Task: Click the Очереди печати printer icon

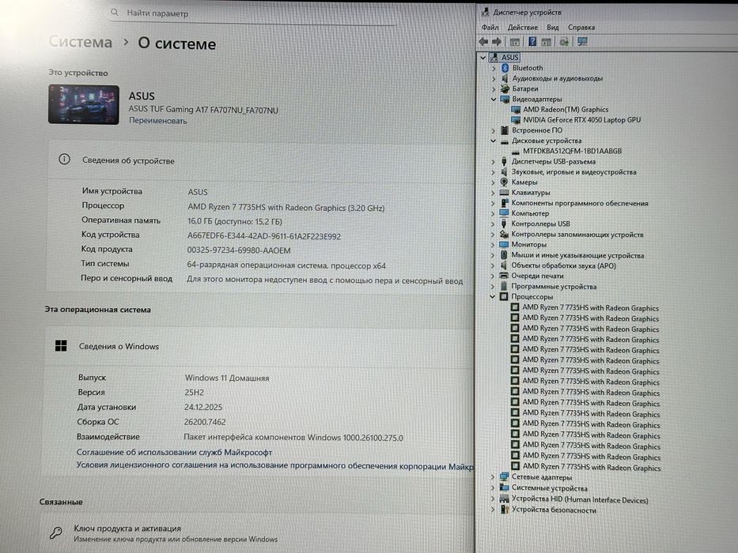Action: [x=504, y=276]
